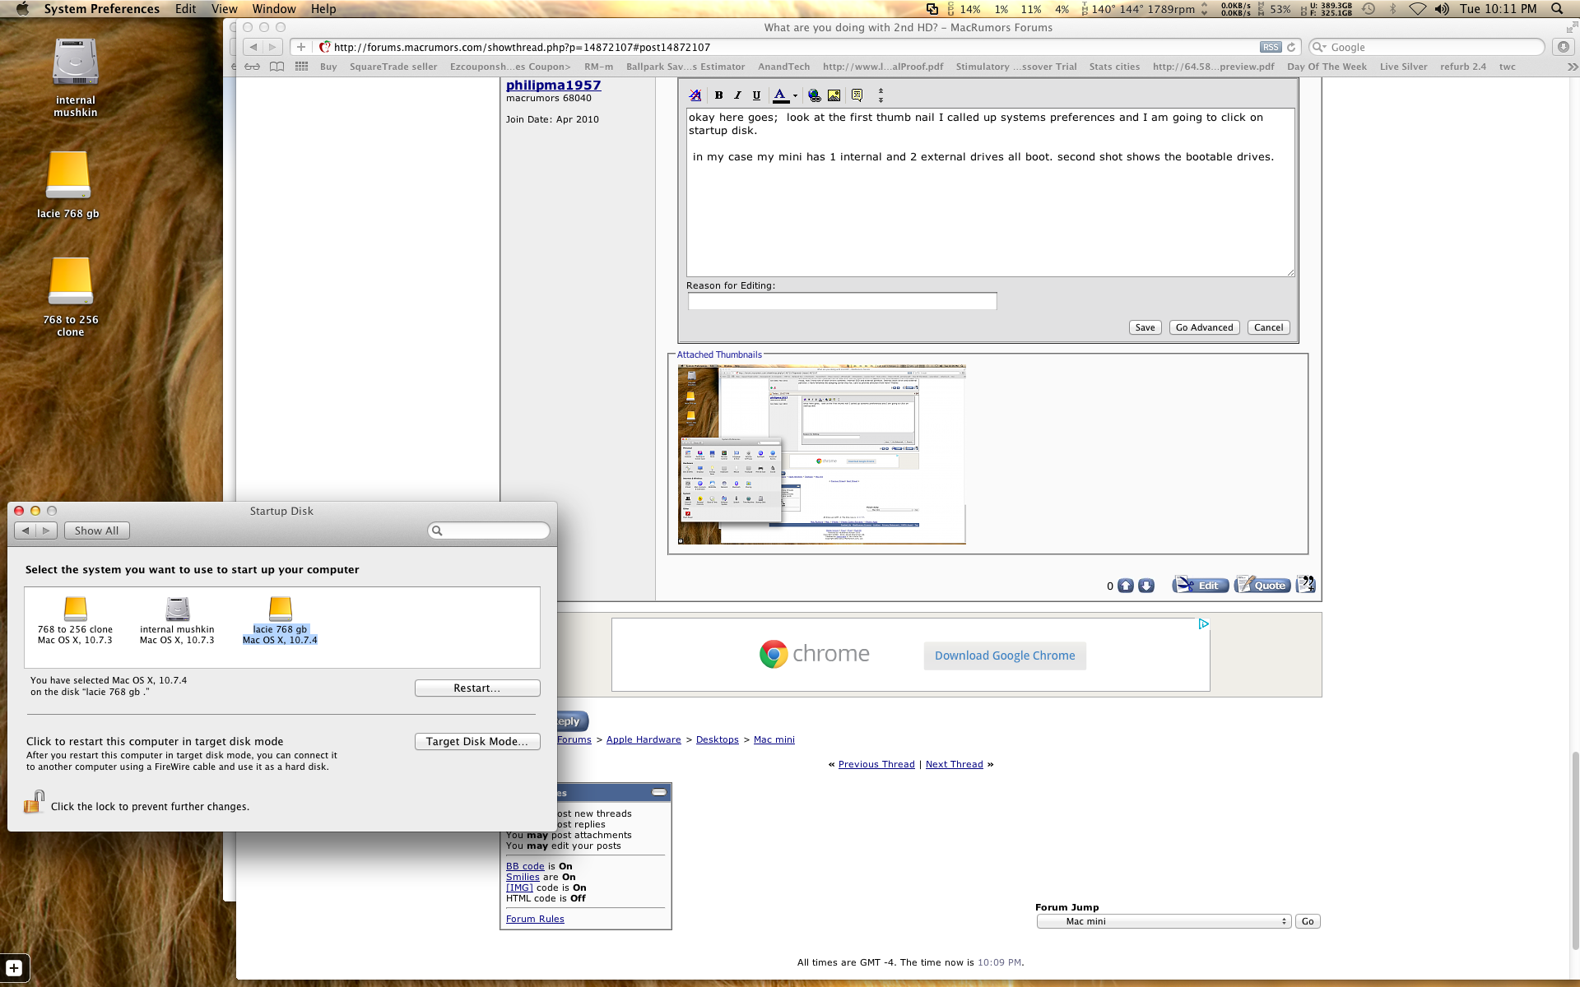Click Target Disk Mode button

click(x=477, y=741)
